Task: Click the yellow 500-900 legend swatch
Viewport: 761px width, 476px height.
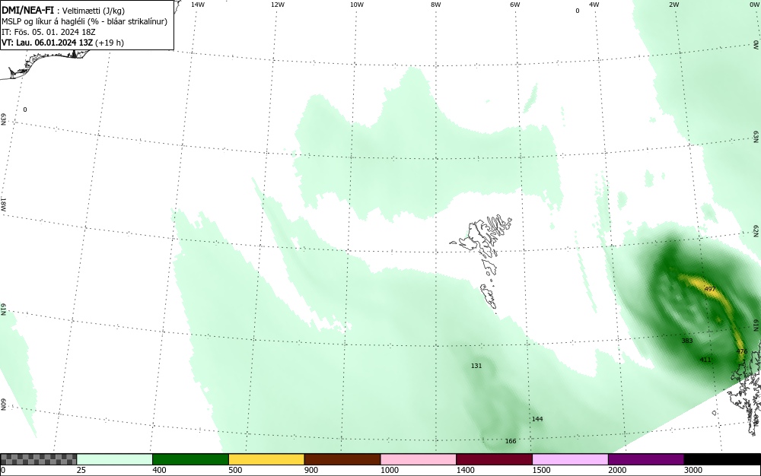Action: pos(266,459)
